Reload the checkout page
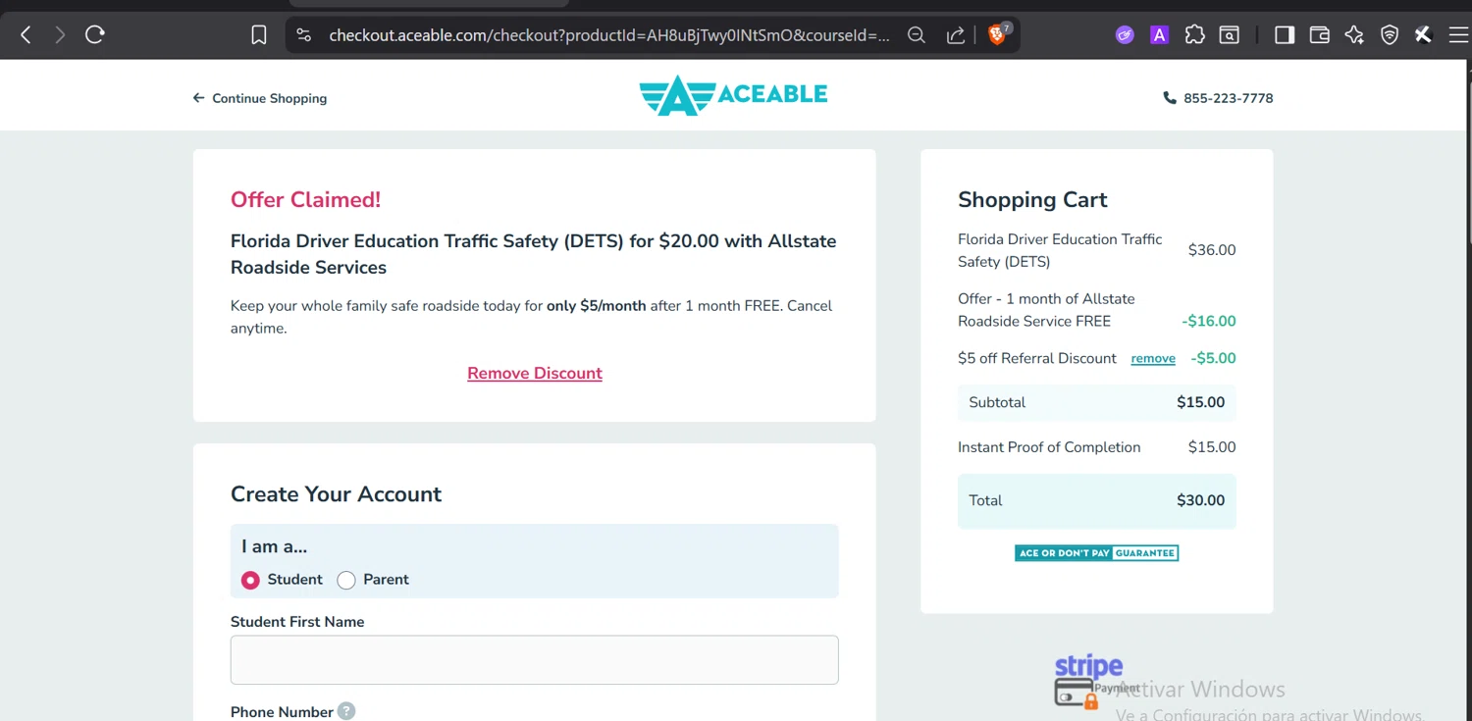Image resolution: width=1472 pixels, height=721 pixels. click(x=95, y=35)
